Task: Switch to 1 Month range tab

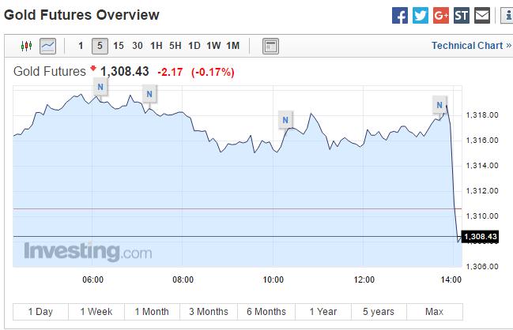Action: pos(152,311)
